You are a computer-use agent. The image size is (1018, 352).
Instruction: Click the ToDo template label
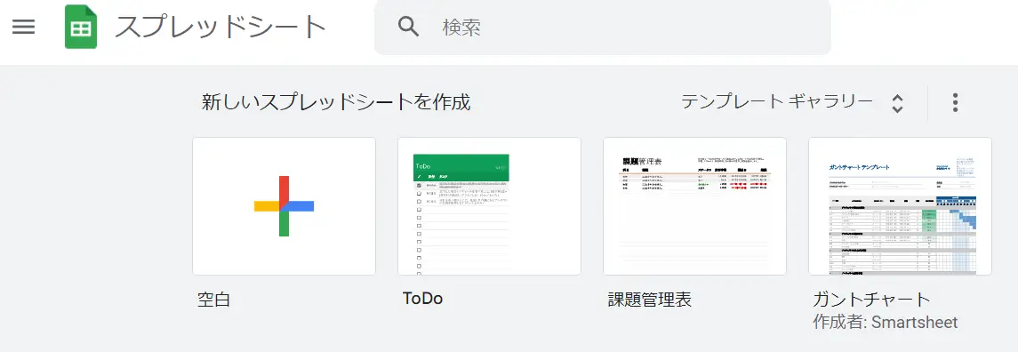tap(422, 299)
